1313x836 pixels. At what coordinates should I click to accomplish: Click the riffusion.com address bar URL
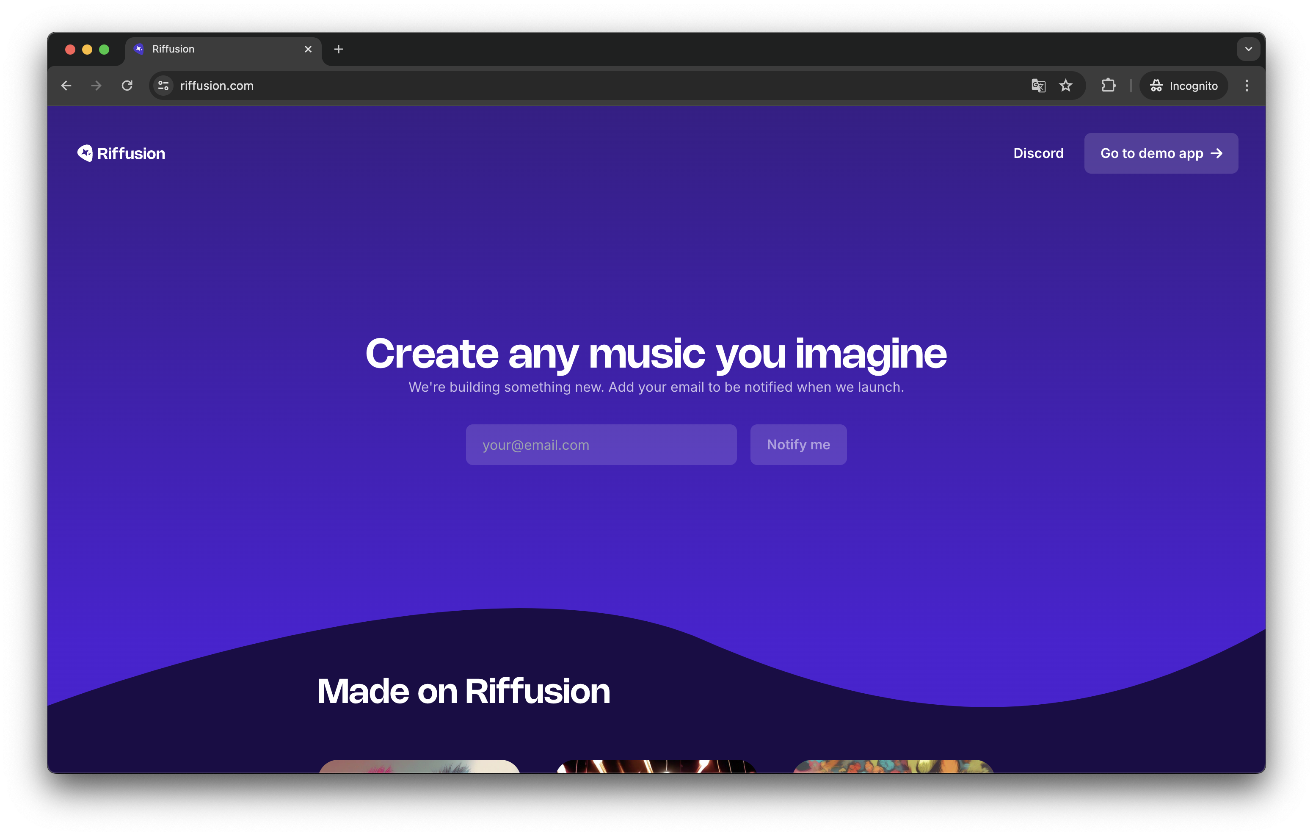217,86
